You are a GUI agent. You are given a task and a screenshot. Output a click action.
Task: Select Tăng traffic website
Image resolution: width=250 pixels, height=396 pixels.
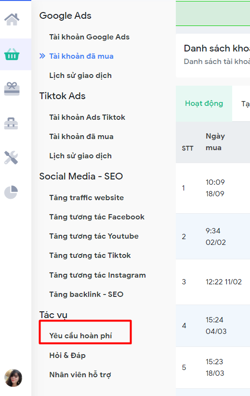pos(86,197)
